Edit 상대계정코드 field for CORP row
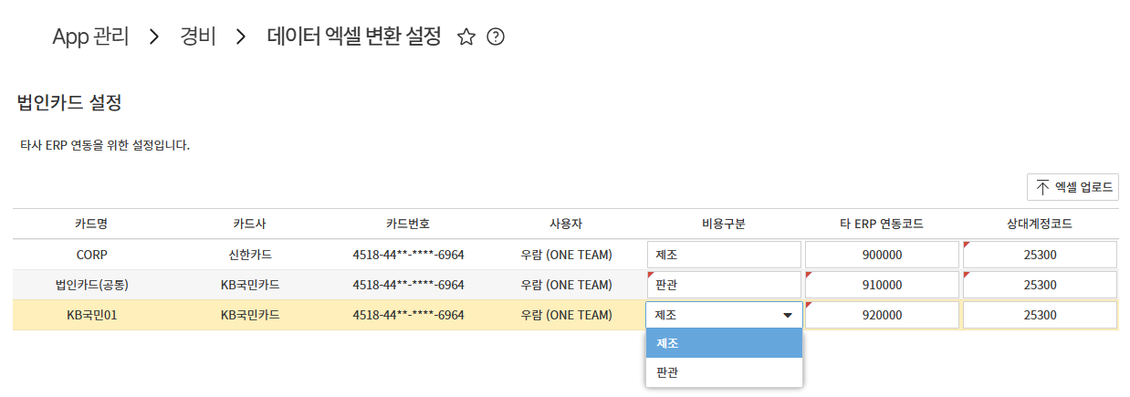The height and width of the screenshot is (397, 1130). pyautogui.click(x=1040, y=255)
